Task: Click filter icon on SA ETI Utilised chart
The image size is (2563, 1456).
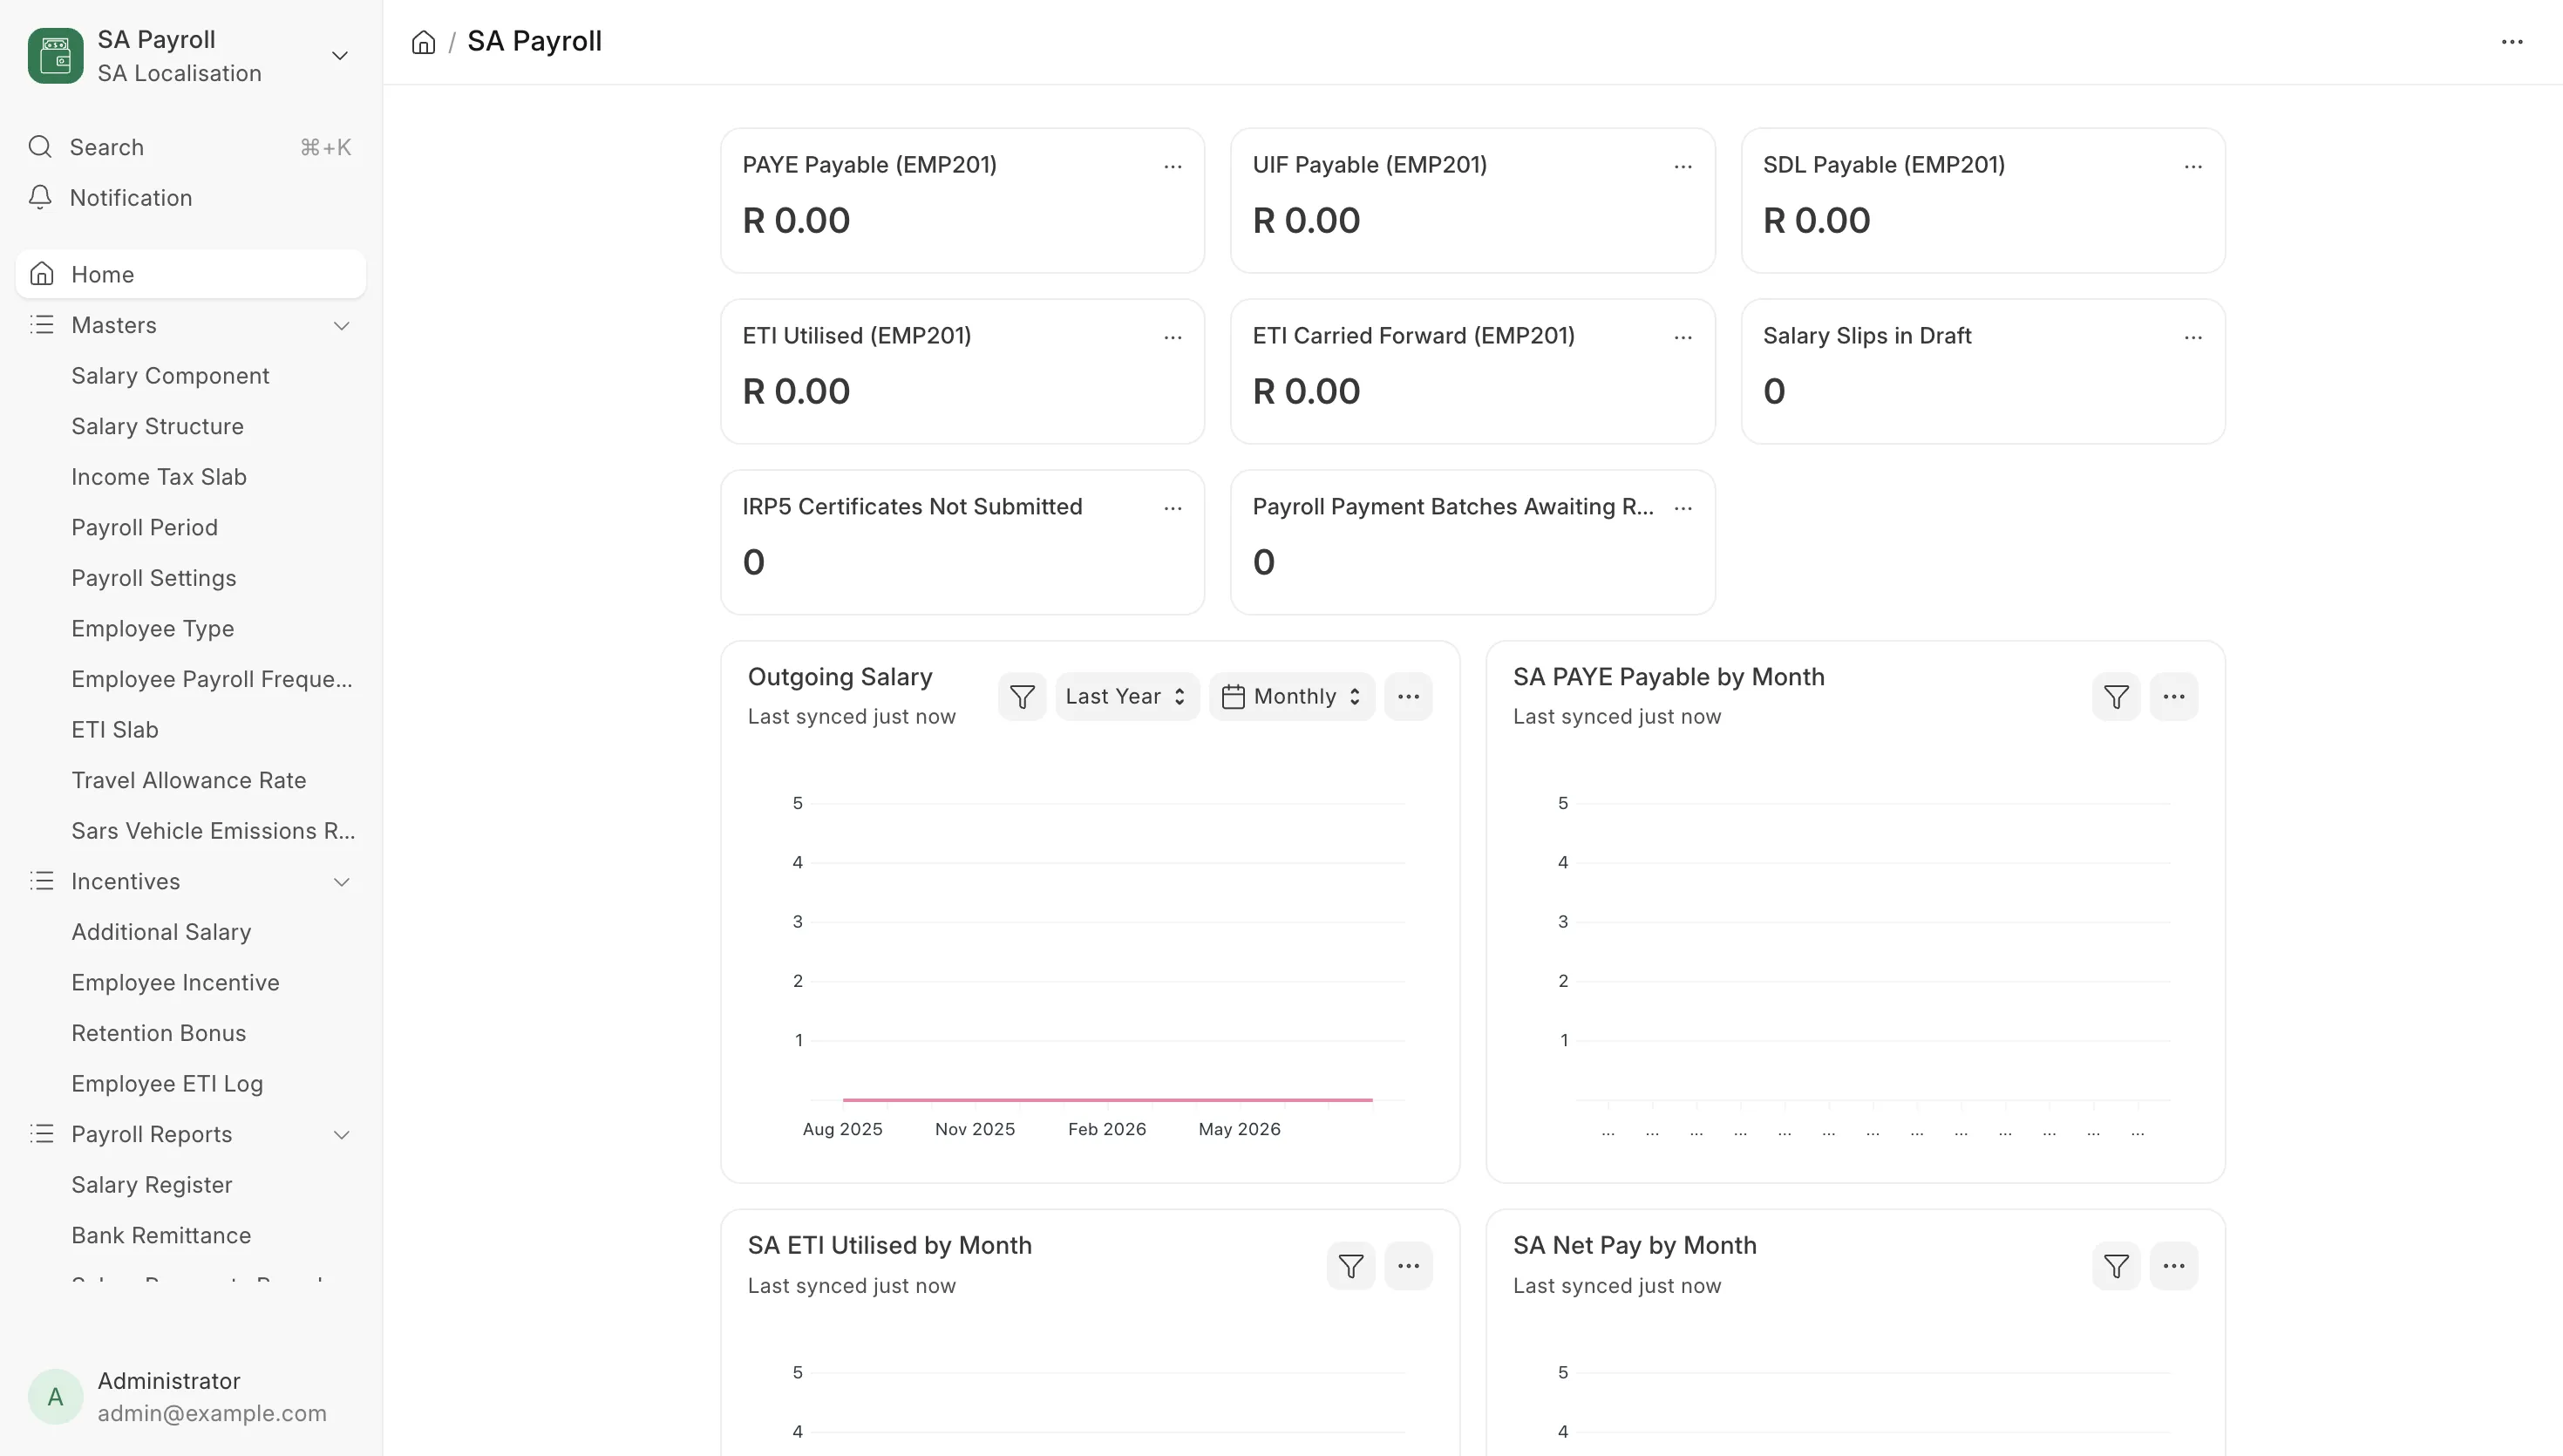Action: [x=1350, y=1266]
